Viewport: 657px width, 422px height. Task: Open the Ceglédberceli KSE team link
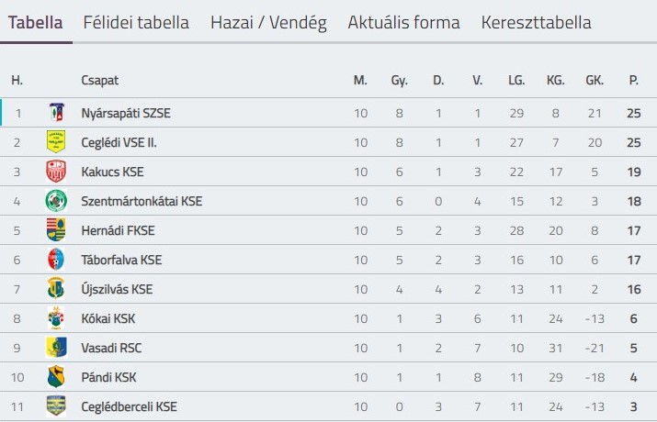click(x=129, y=406)
